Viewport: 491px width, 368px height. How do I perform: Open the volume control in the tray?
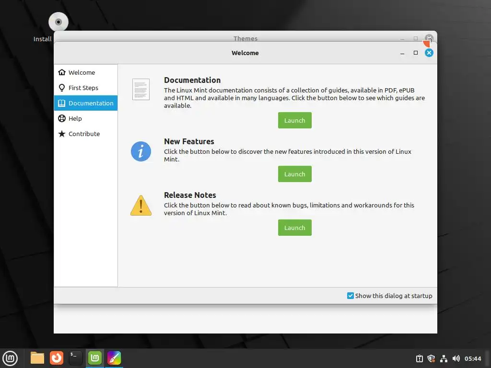tap(456, 358)
